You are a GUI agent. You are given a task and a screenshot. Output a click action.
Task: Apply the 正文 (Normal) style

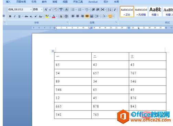coord(127,12)
